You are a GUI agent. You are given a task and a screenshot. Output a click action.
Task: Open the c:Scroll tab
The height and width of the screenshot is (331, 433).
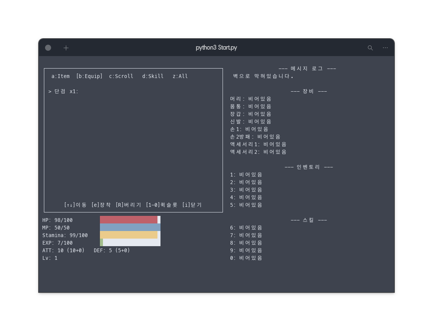click(x=121, y=76)
